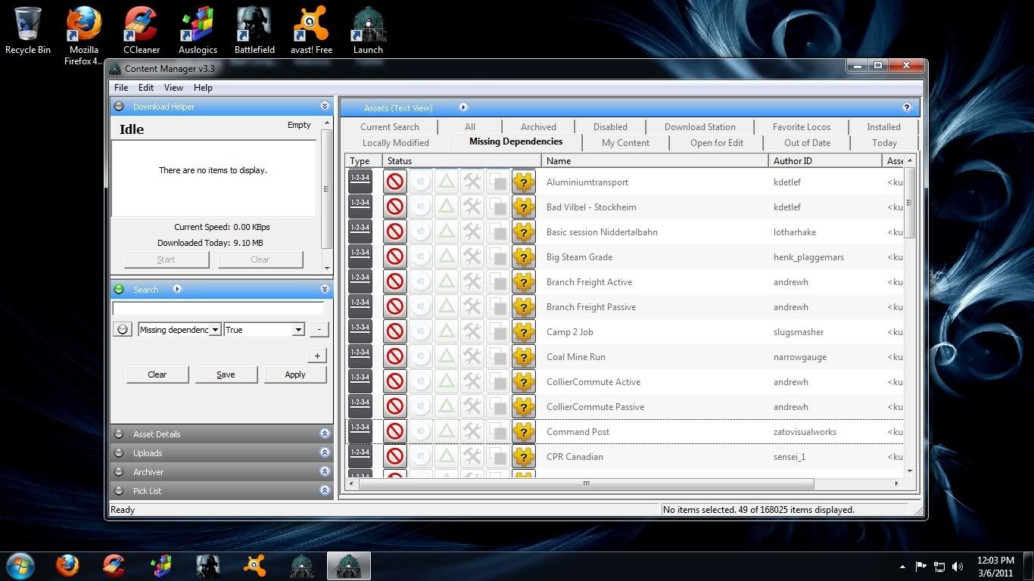The width and height of the screenshot is (1034, 581).
Task: Open Recycle Bin on the desktop
Action: [28, 31]
